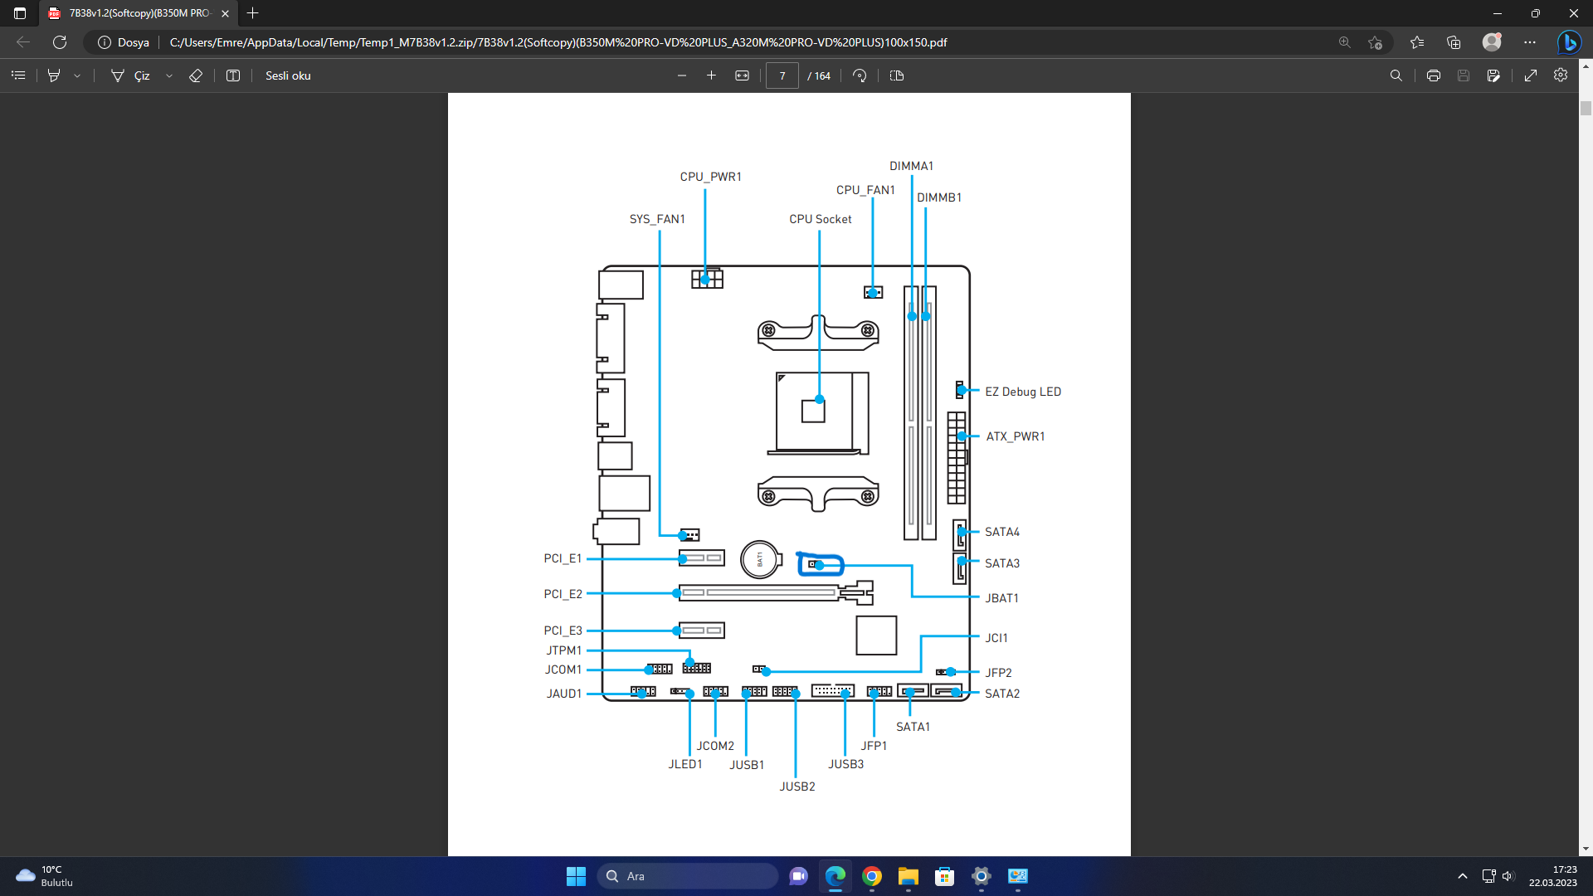Open Edge settings and more menu
The image size is (1593, 896).
[x=1530, y=42]
